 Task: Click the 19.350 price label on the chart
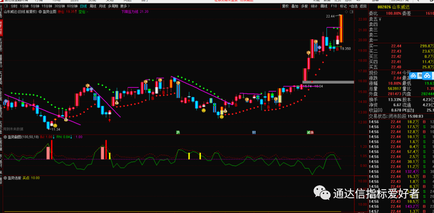346,49
